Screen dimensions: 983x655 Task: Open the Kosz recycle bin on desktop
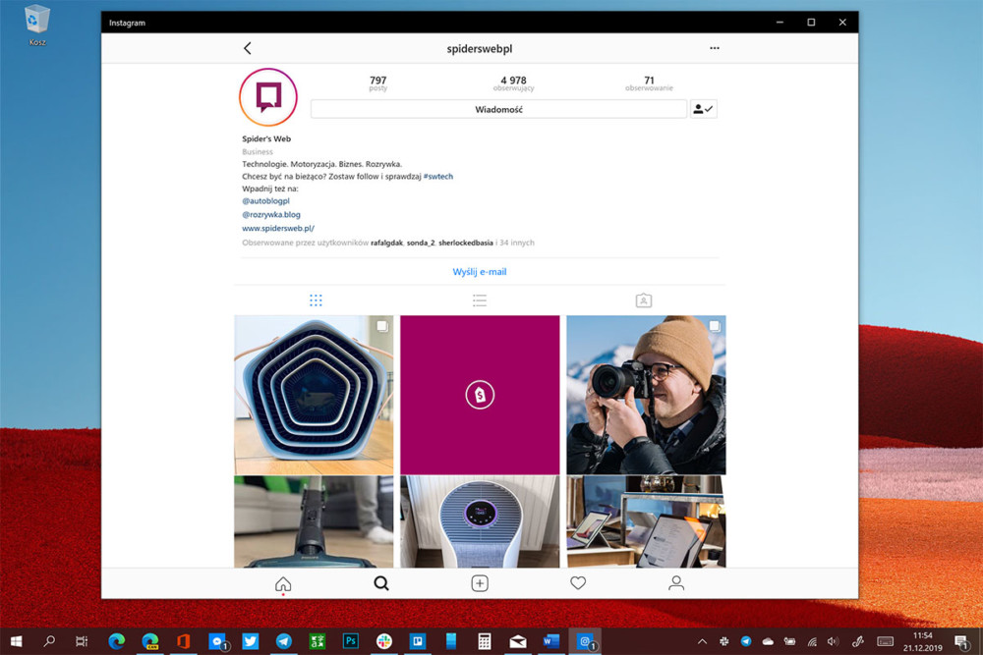(37, 26)
